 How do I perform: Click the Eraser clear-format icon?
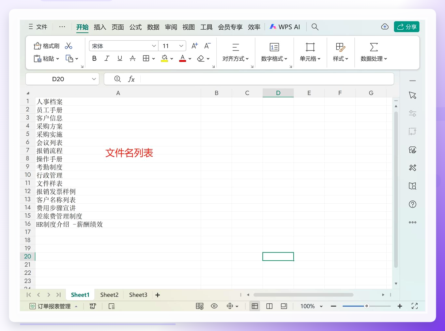(201, 59)
